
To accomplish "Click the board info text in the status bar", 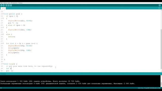I will [x=149, y=88].
